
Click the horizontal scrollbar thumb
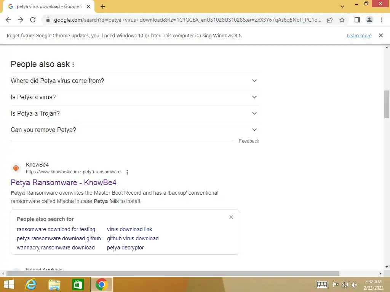click(x=173, y=273)
